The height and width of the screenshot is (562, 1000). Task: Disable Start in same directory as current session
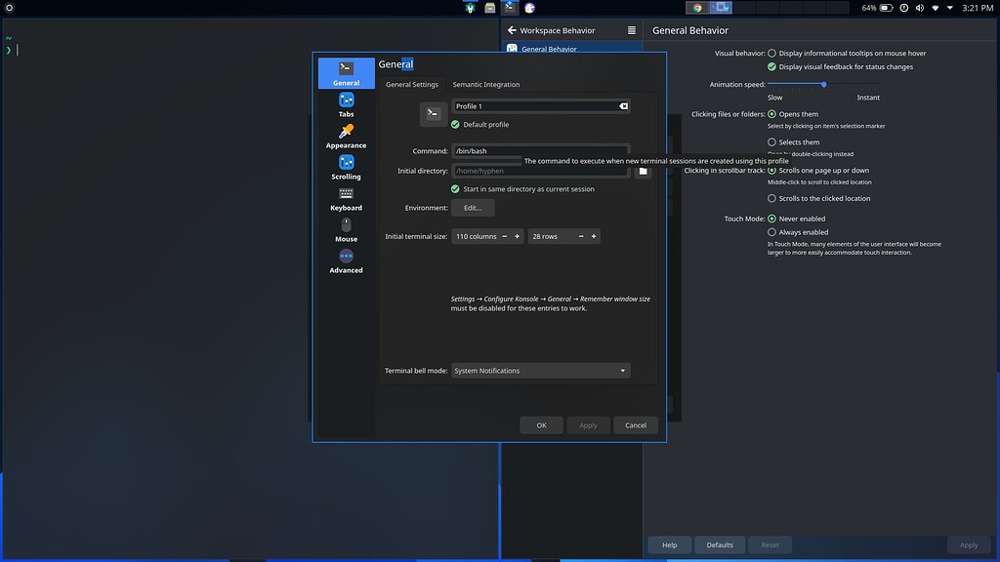455,188
